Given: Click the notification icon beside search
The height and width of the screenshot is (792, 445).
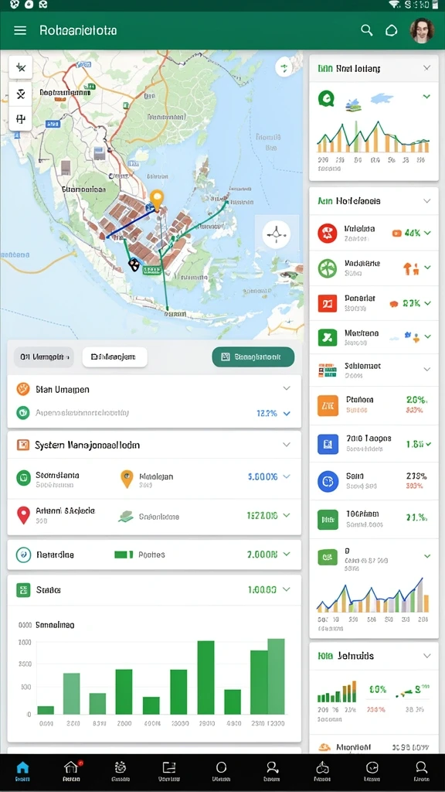Looking at the screenshot, I should 392,31.
